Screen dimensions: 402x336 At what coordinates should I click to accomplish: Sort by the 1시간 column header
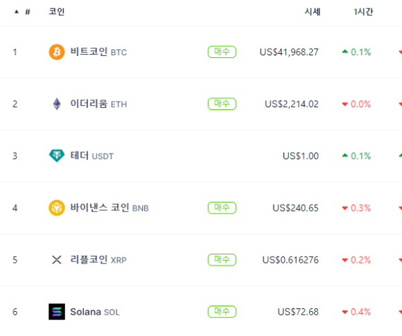tap(363, 12)
